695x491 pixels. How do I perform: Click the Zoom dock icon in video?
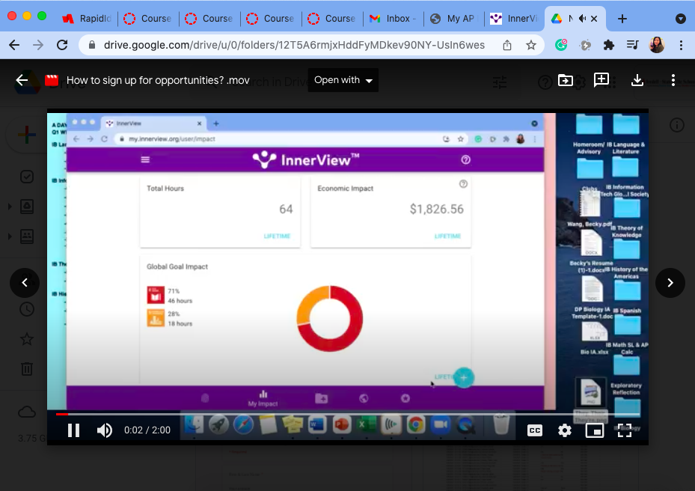click(x=441, y=425)
